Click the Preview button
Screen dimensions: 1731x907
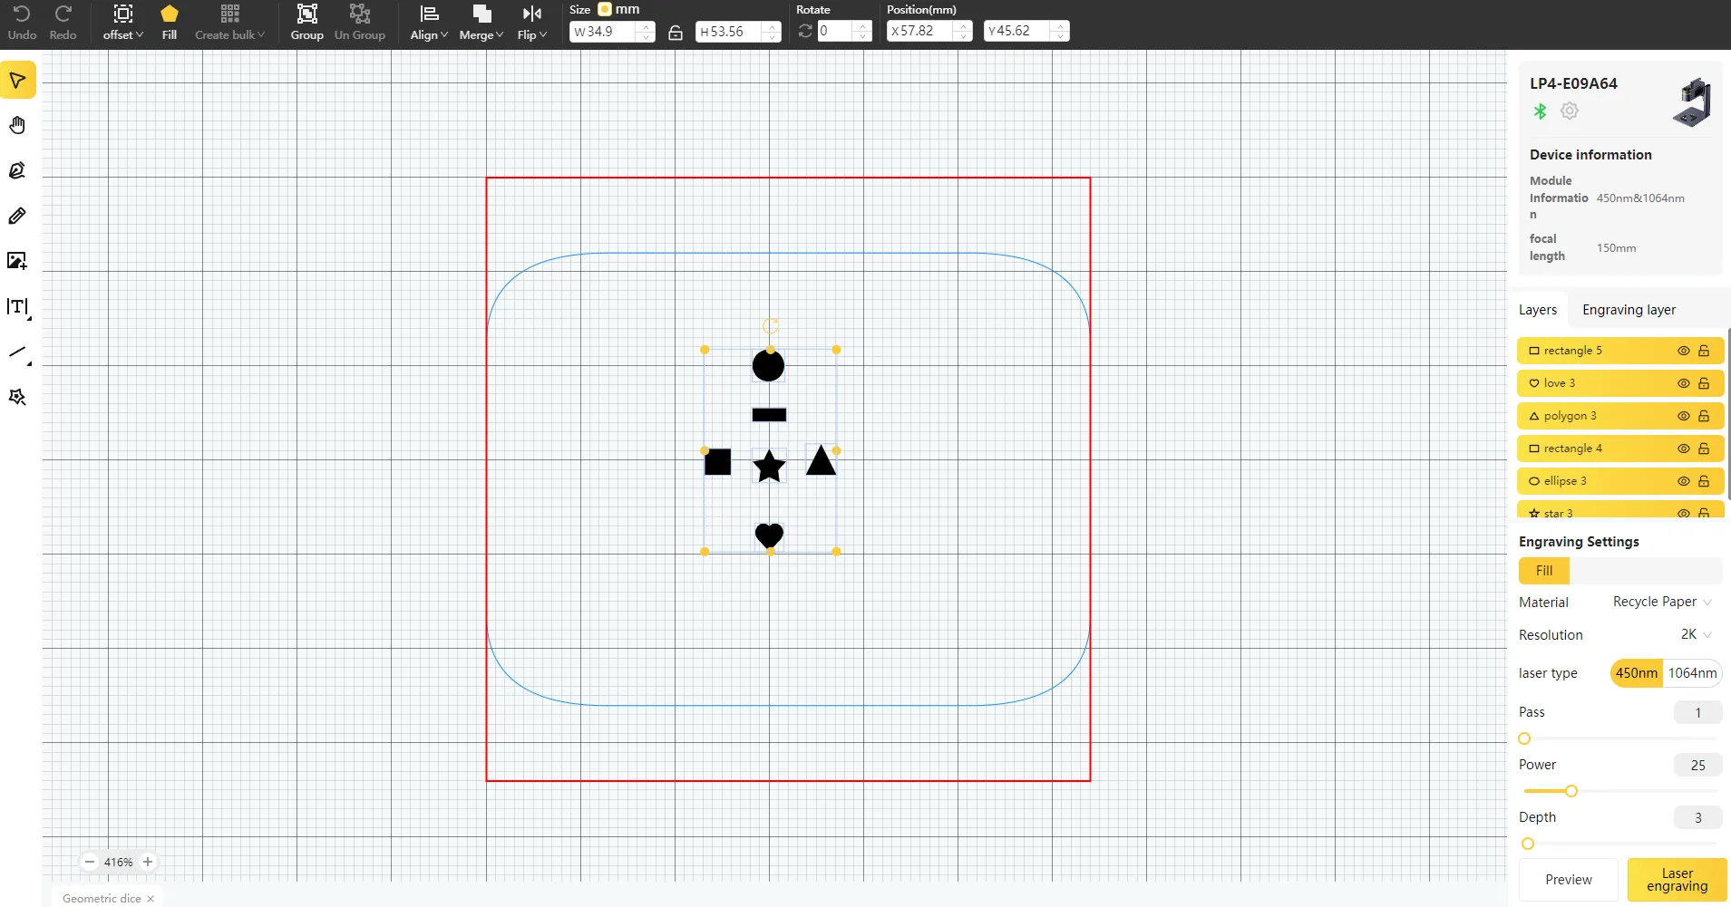pyautogui.click(x=1568, y=880)
